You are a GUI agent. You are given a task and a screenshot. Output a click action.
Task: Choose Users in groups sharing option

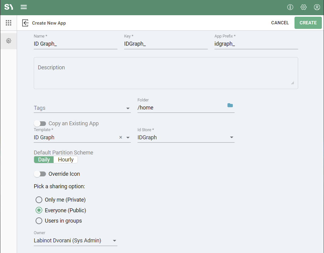click(x=39, y=221)
